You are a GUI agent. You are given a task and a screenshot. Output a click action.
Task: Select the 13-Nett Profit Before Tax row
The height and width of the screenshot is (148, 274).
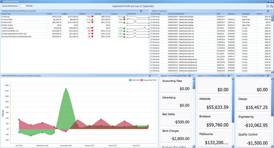click(75, 31)
